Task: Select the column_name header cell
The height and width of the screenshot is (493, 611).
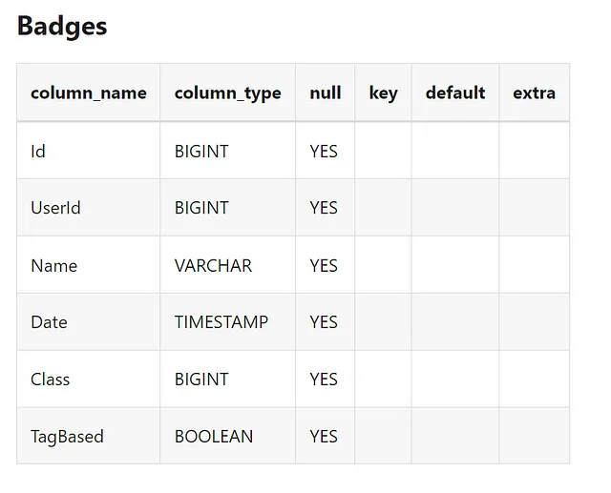Action: [89, 92]
